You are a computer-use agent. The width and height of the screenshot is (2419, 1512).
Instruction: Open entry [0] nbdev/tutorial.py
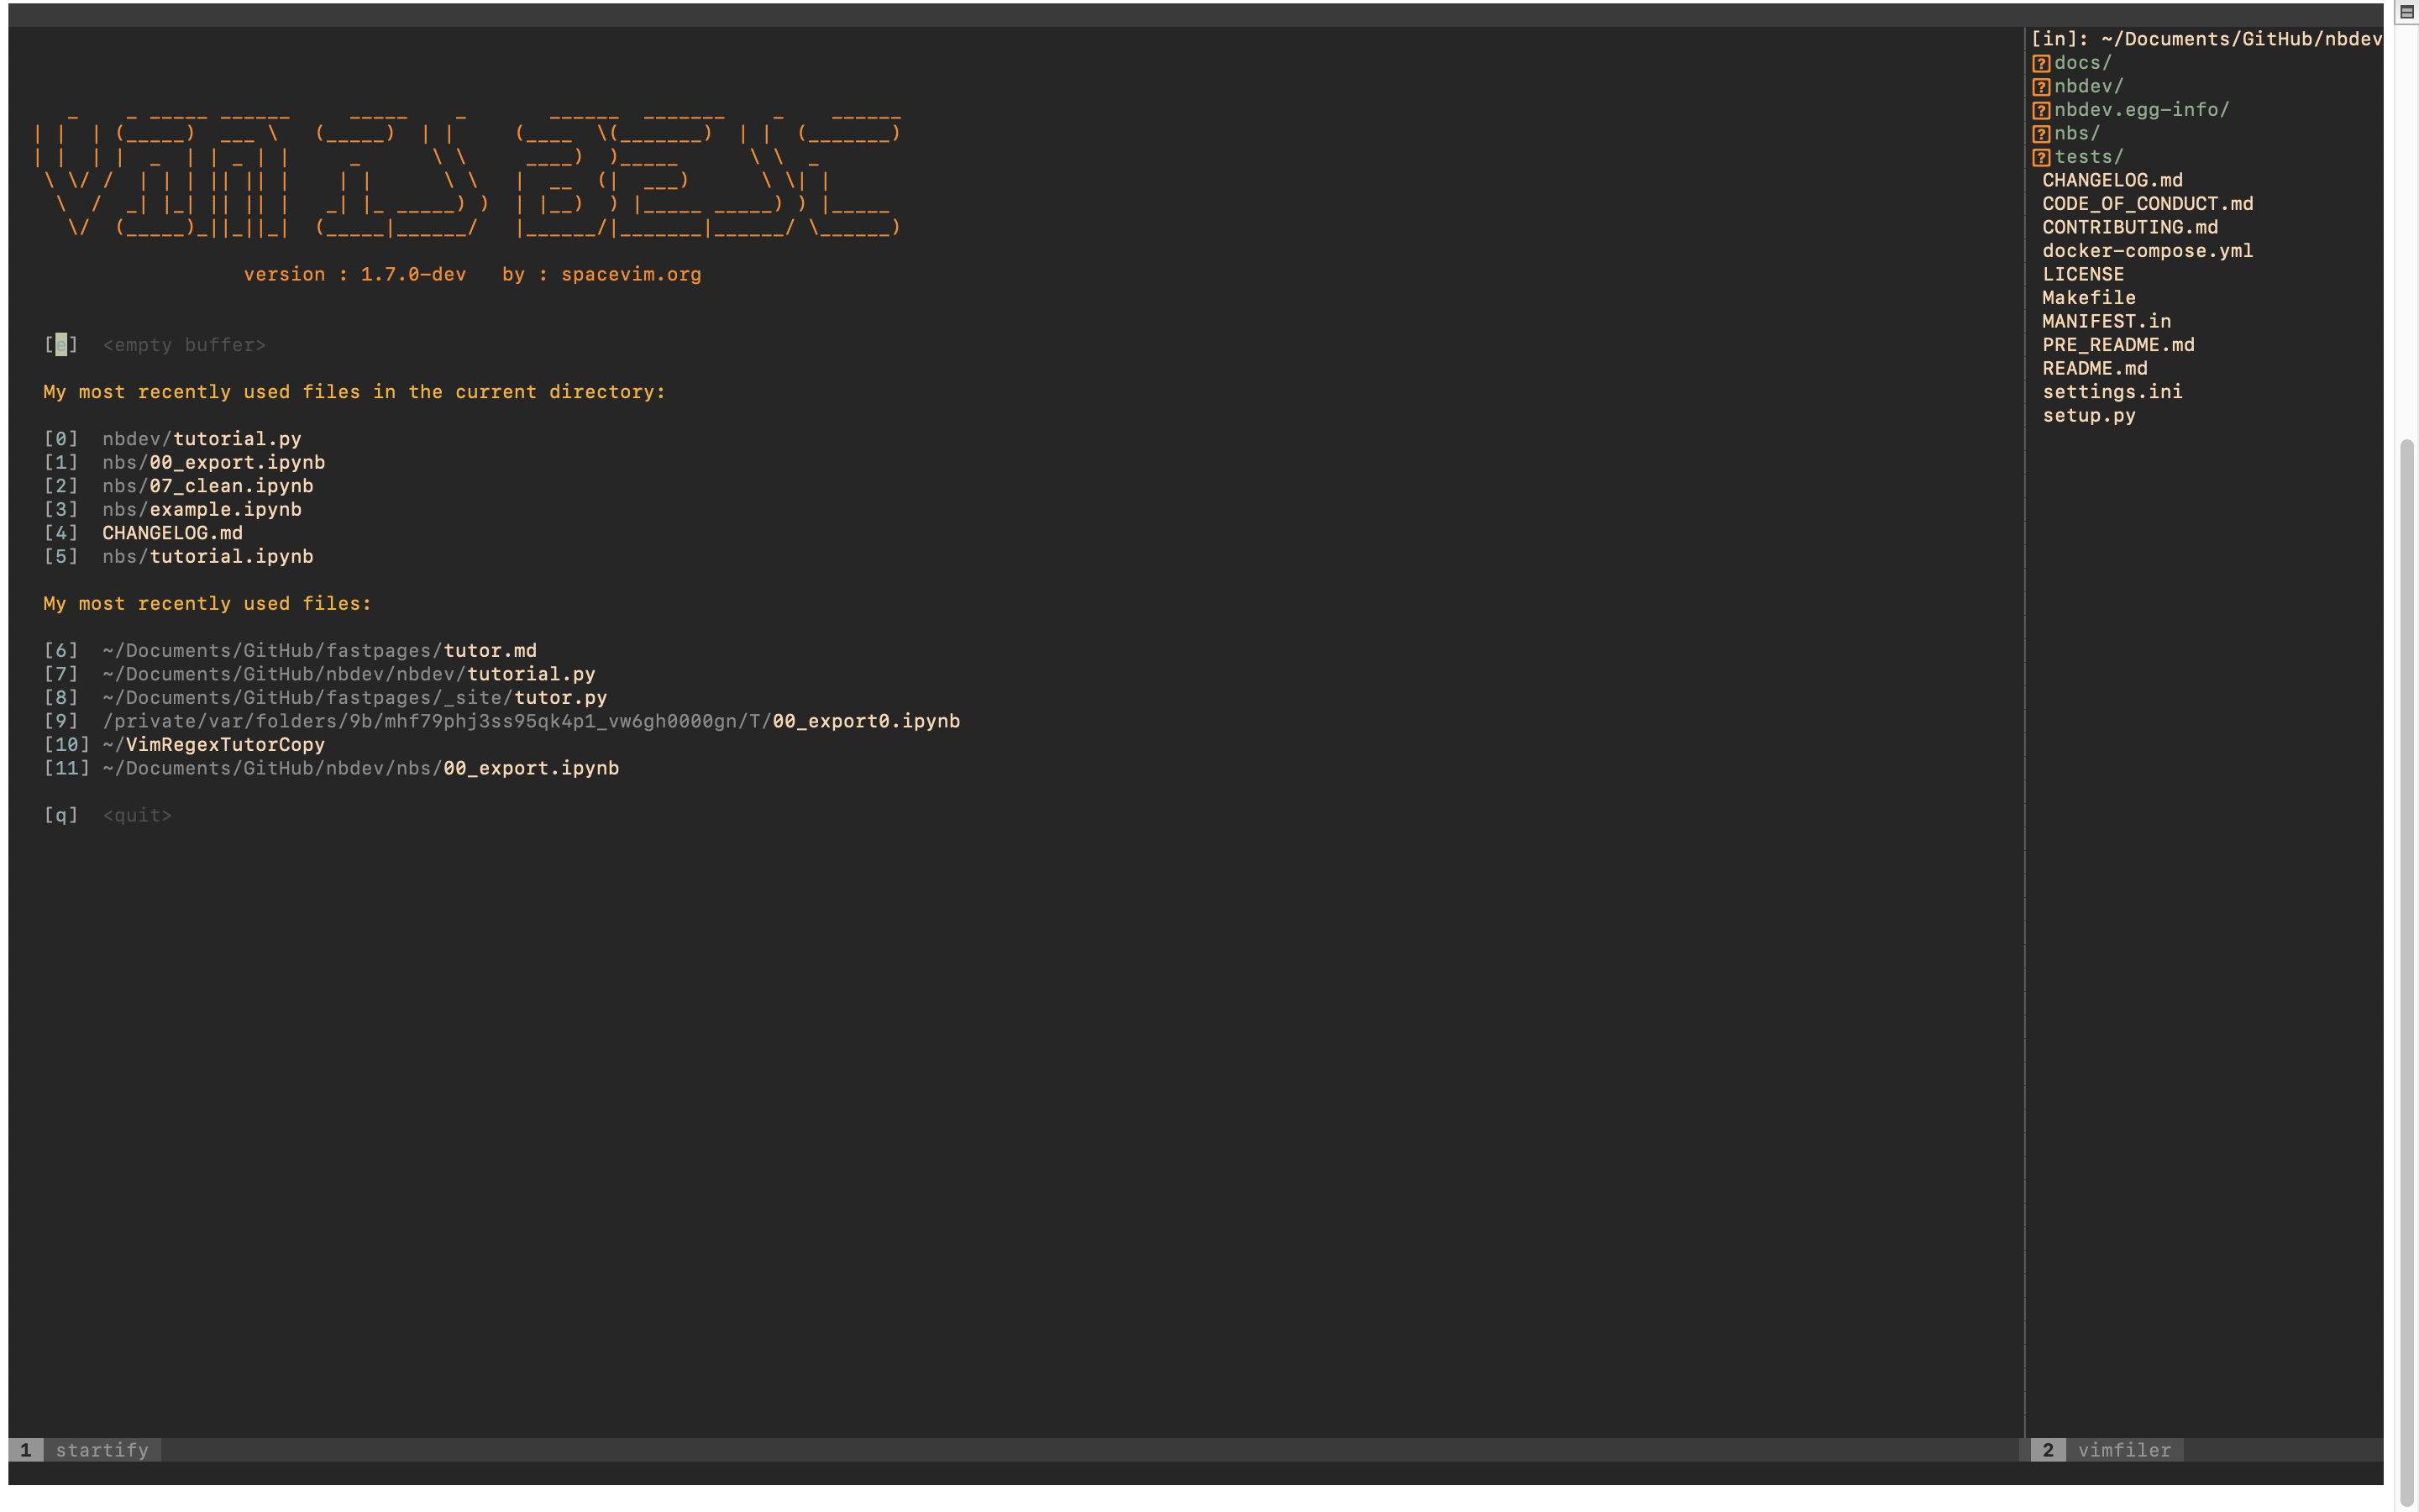click(x=173, y=439)
